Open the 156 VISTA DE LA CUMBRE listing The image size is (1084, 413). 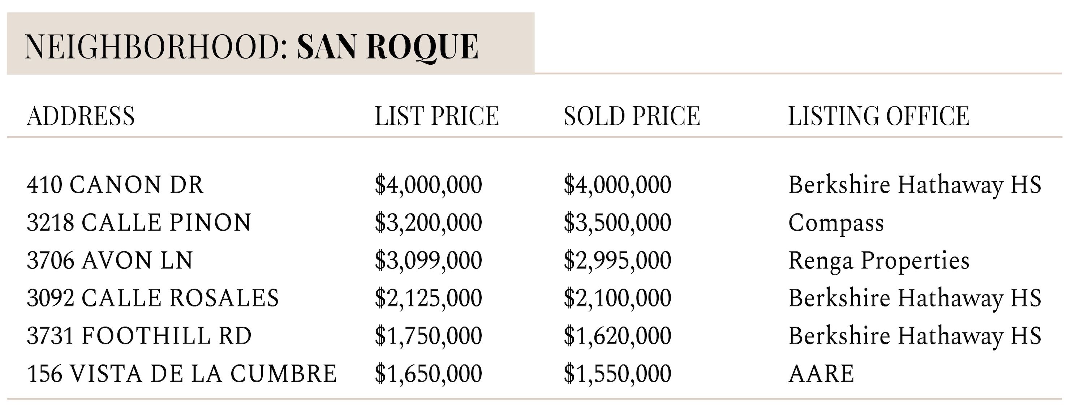pyautogui.click(x=182, y=374)
